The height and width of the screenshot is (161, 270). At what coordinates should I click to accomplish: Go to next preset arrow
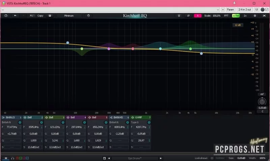pos(161,158)
